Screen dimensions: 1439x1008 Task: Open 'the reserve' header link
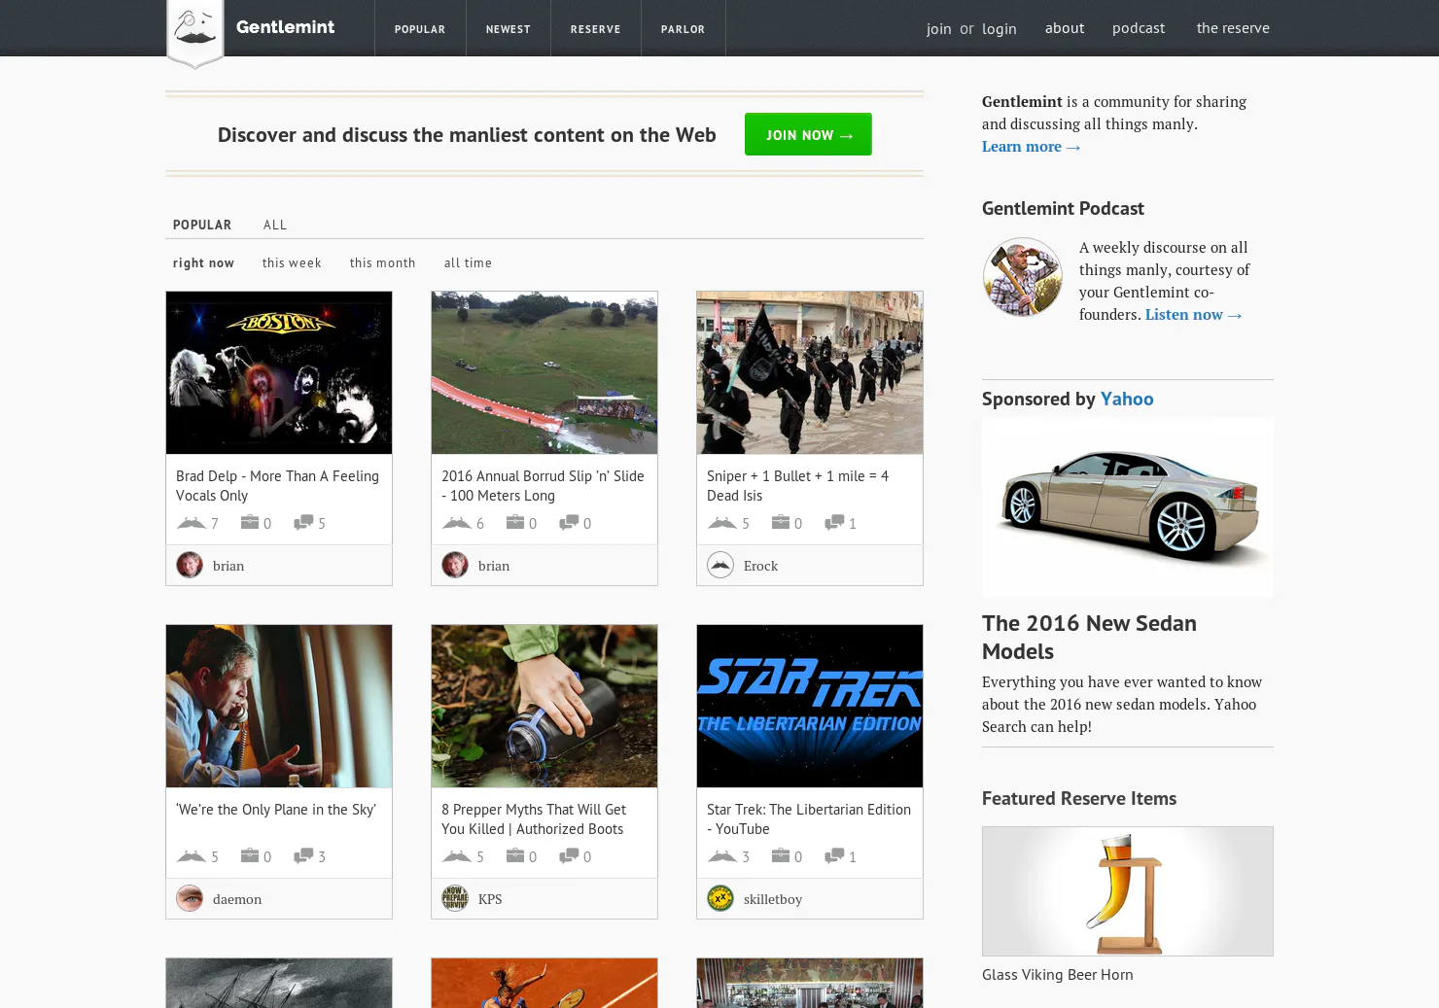point(1233,28)
